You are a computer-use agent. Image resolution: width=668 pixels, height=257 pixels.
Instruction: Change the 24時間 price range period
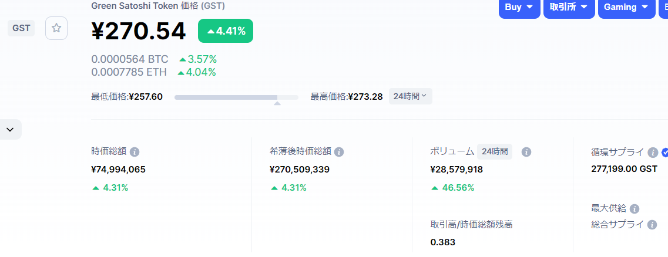click(x=410, y=96)
